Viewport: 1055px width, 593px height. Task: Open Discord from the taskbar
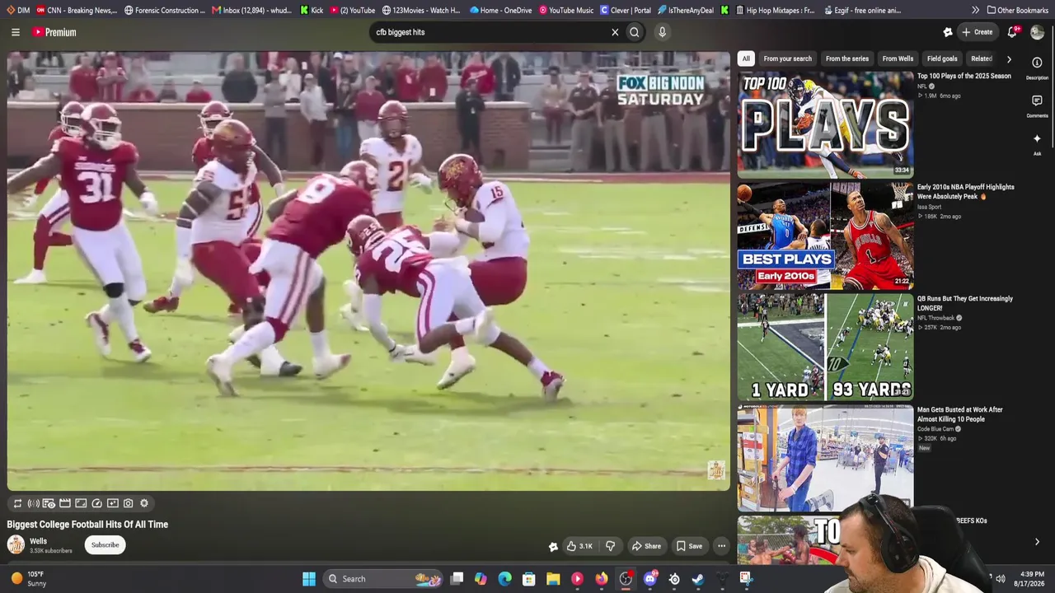pos(650,579)
